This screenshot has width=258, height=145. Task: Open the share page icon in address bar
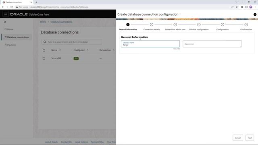coord(232,7)
